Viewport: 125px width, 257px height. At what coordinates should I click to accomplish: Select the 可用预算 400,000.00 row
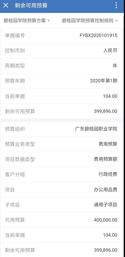click(61, 220)
